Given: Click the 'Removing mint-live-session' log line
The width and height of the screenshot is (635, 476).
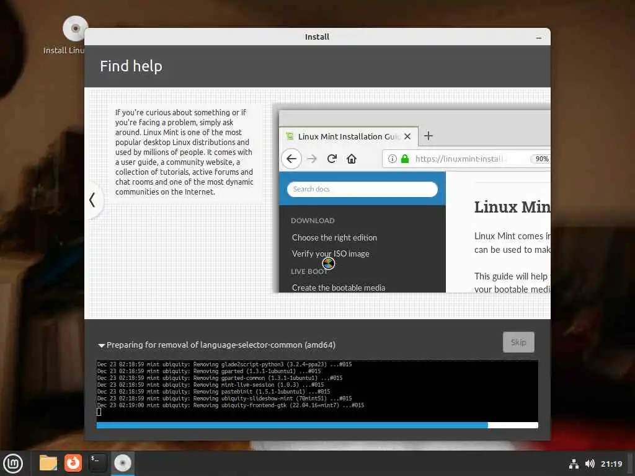Looking at the screenshot, I should coord(211,385).
